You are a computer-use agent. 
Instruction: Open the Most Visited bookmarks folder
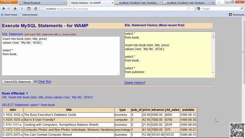tap(9, 15)
